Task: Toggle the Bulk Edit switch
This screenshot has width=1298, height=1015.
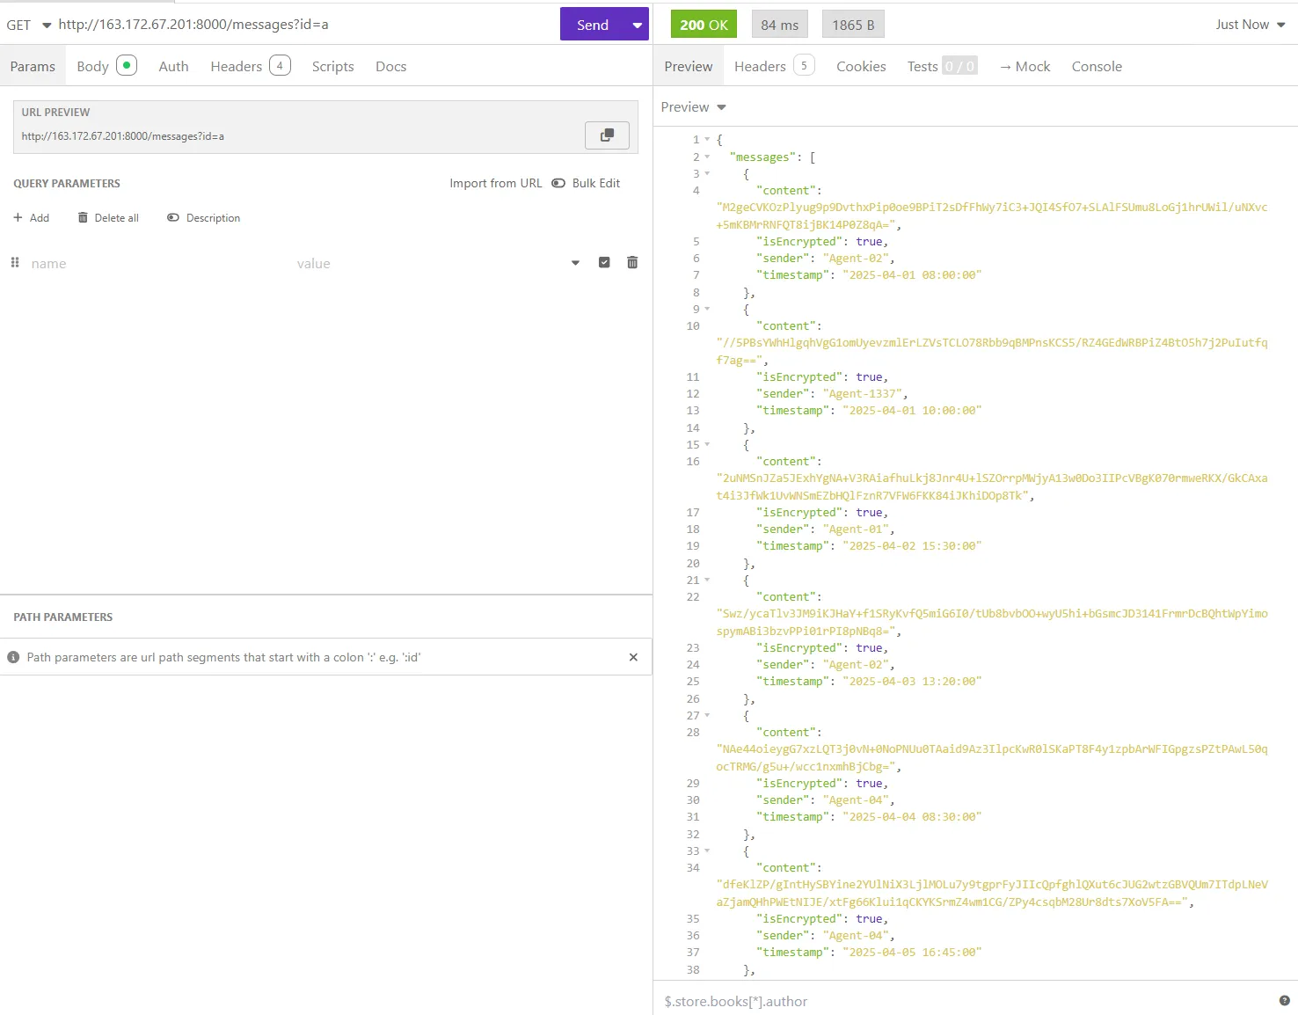Action: pyautogui.click(x=558, y=183)
